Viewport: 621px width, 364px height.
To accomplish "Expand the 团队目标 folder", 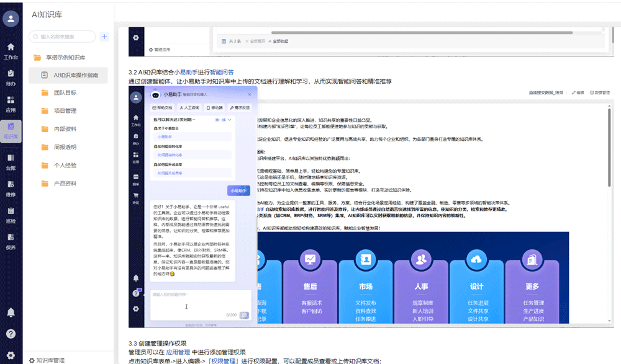I will [65, 93].
